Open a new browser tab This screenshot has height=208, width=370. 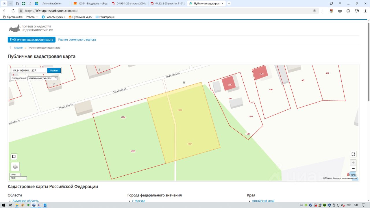(x=229, y=3)
